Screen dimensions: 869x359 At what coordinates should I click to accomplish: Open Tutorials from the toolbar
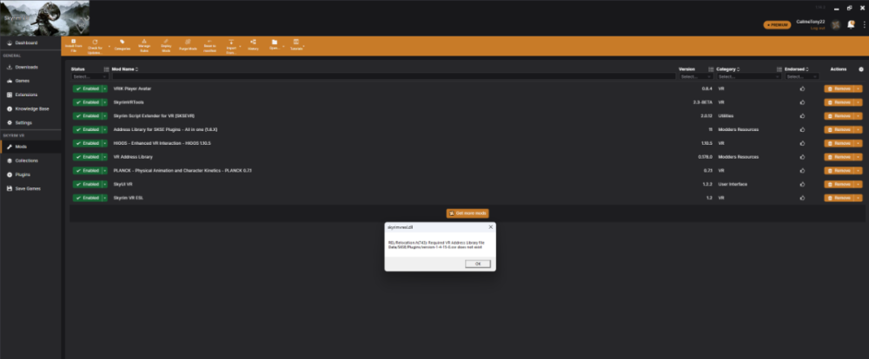[296, 46]
